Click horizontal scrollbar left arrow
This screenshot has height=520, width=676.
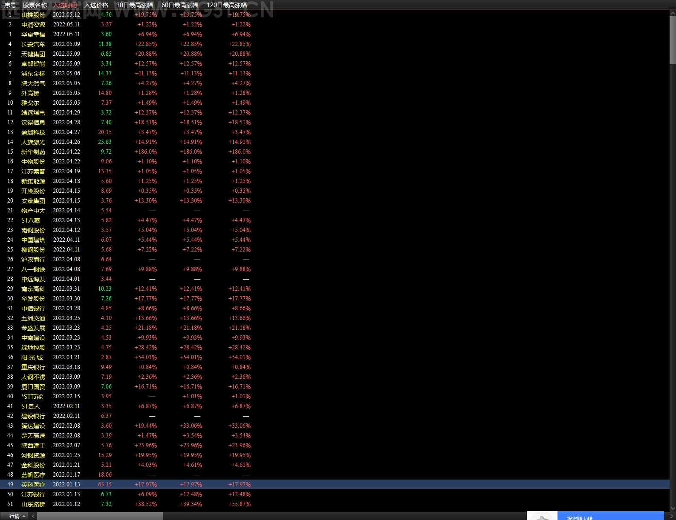33,516
